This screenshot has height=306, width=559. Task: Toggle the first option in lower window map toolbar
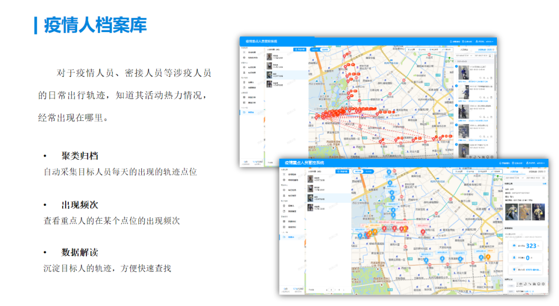point(458,171)
